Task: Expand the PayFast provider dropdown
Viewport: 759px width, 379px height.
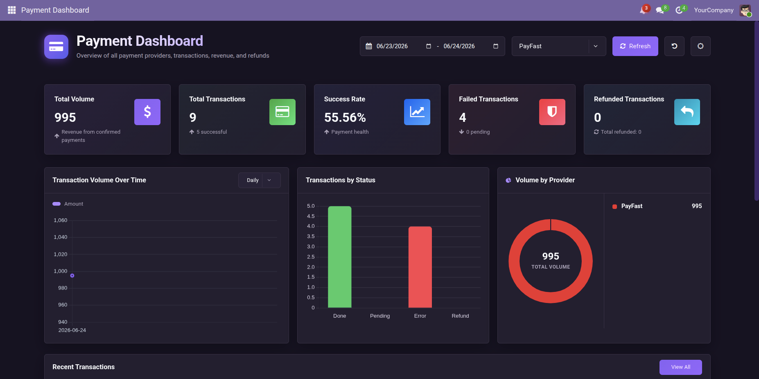Action: click(559, 46)
